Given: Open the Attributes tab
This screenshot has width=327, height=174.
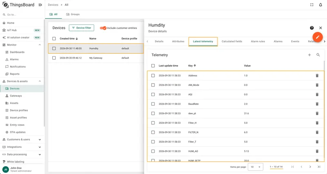Looking at the screenshot, I should pyautogui.click(x=178, y=42).
